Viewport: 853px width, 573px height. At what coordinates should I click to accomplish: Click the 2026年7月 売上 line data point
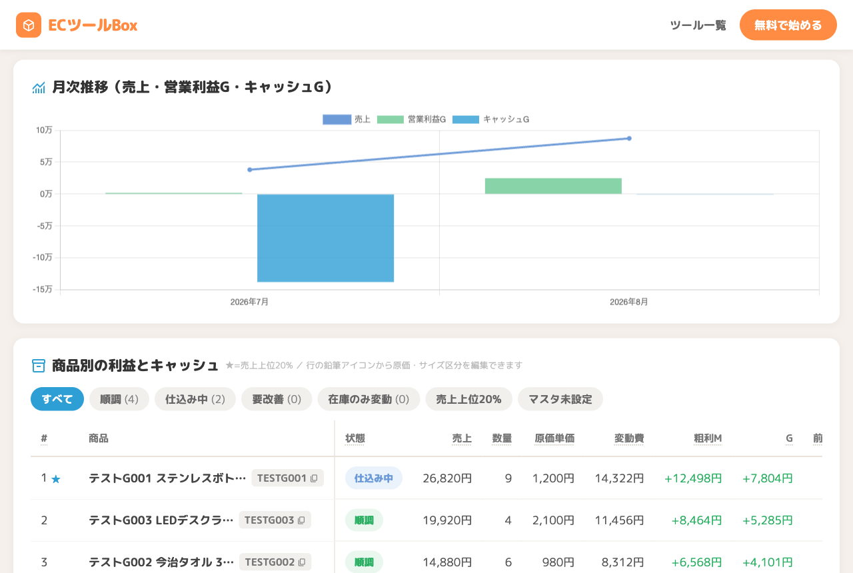click(250, 170)
